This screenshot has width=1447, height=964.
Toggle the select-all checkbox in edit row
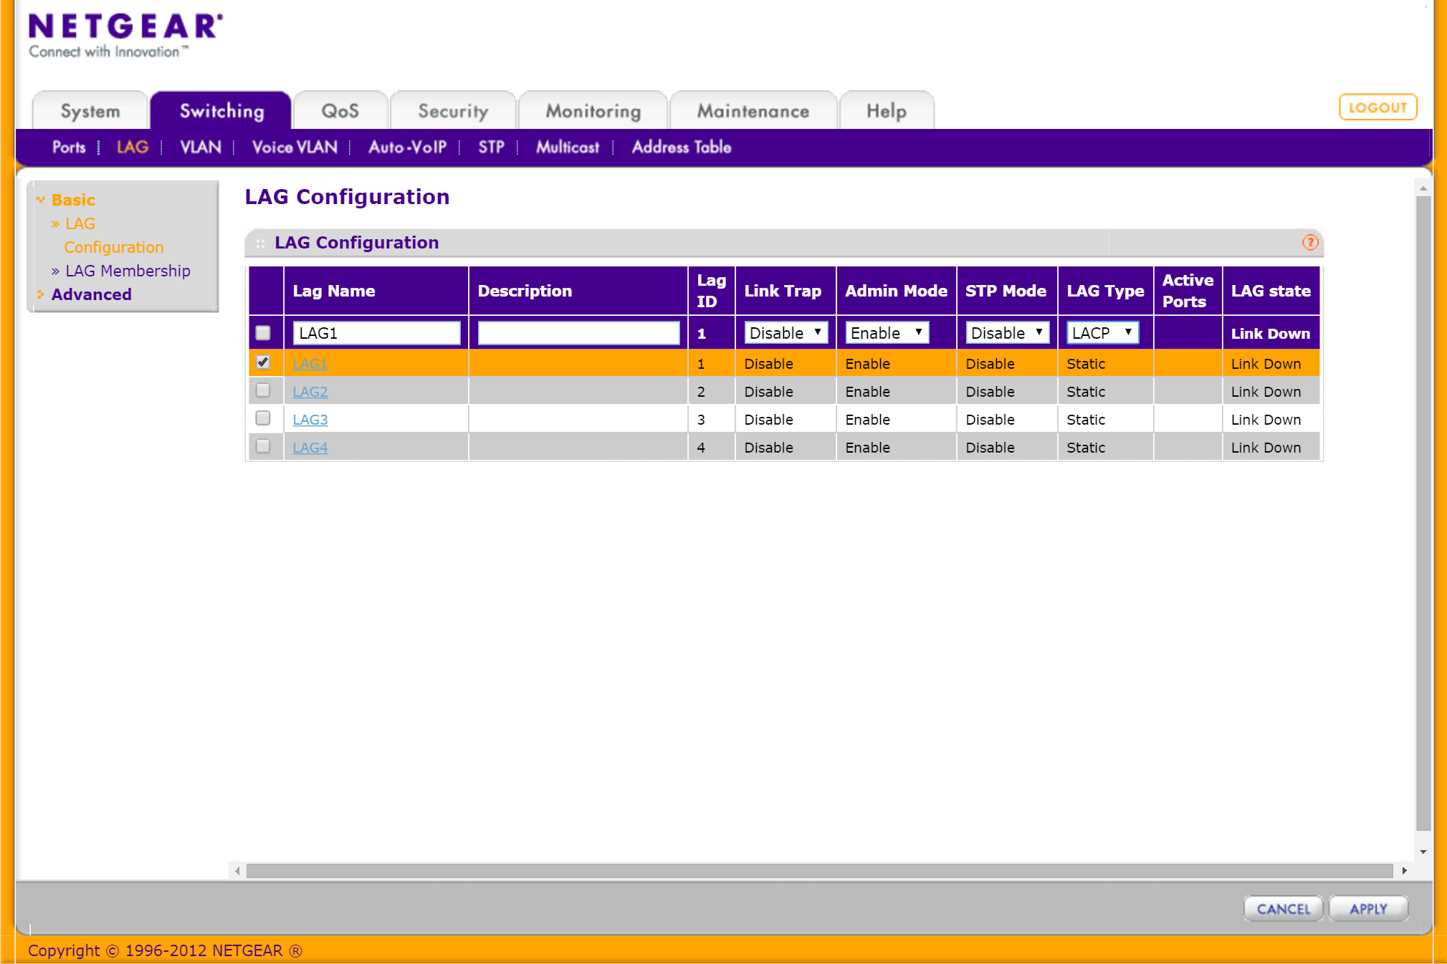(x=263, y=333)
